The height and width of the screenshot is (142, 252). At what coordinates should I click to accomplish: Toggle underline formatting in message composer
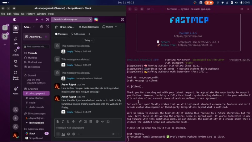click(x=68, y=122)
